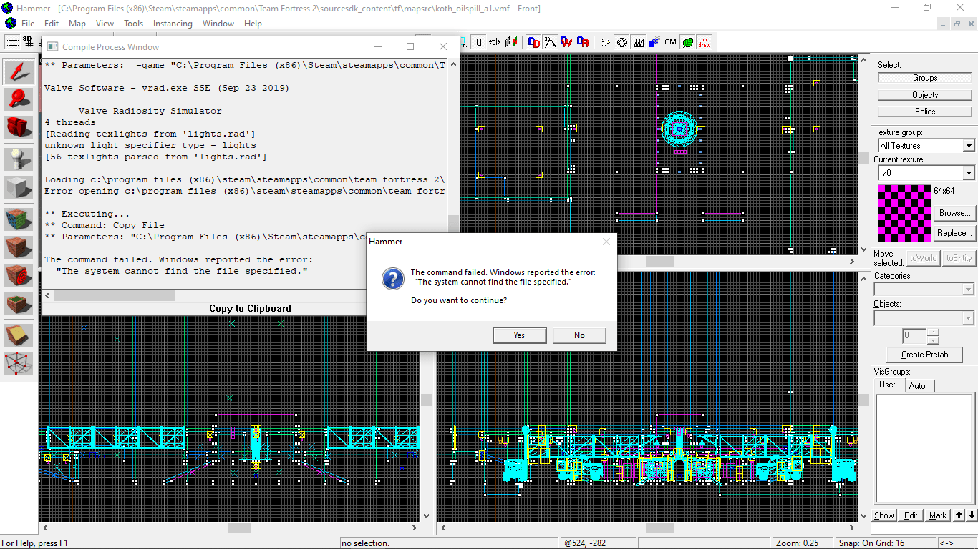Click the Replace... texture button

coord(954,233)
